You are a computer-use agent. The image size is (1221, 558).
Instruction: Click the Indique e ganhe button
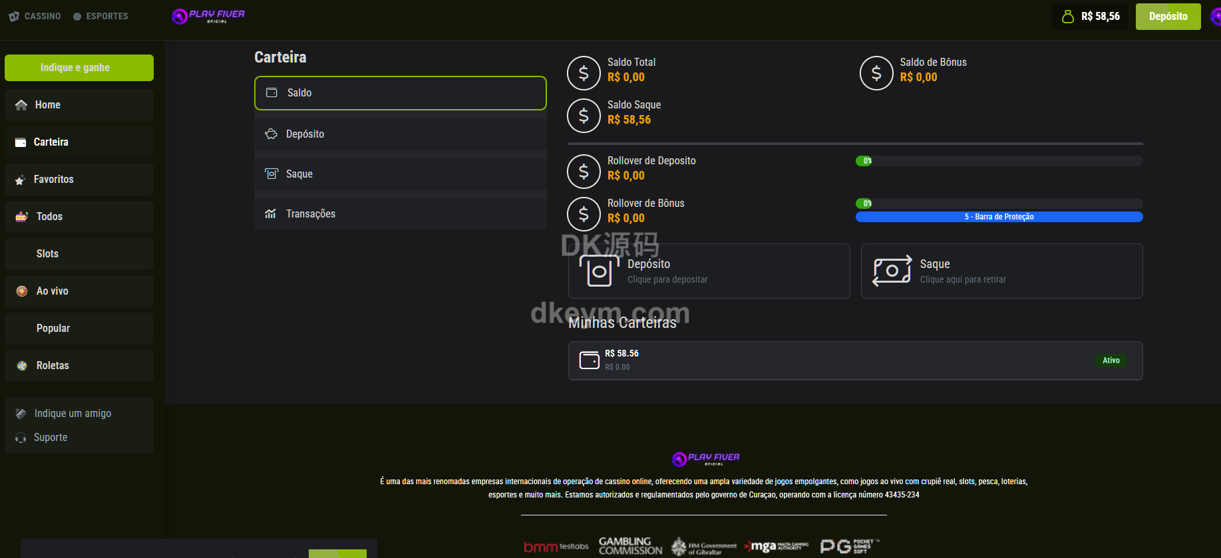(79, 68)
